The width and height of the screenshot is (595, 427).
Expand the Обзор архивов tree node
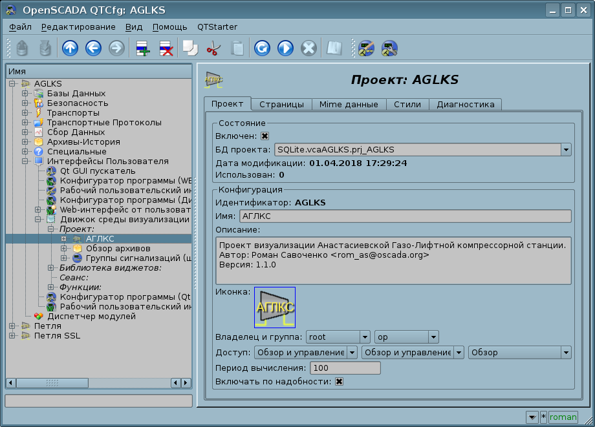coord(64,249)
